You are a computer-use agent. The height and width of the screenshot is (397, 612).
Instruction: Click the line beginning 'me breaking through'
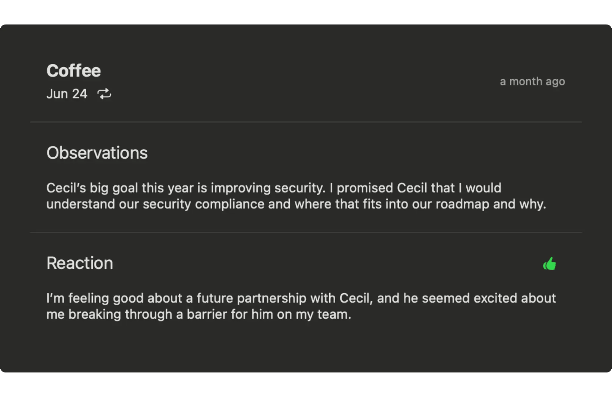tap(199, 314)
